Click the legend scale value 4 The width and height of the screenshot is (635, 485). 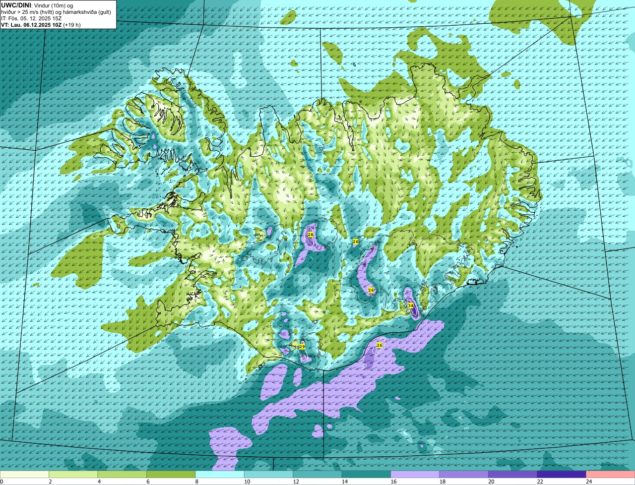click(99, 482)
